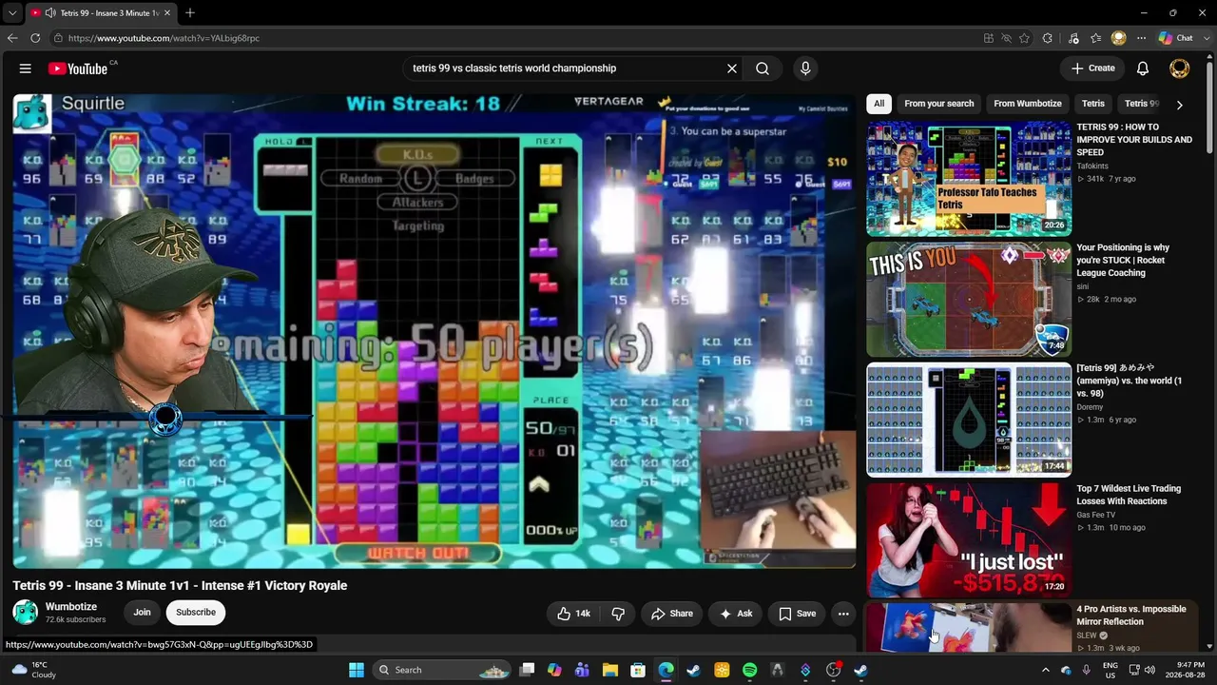Open Microsoft Teams from the taskbar

(x=583, y=670)
